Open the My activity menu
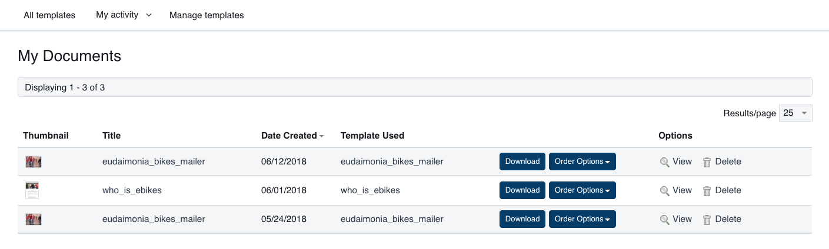The image size is (829, 249). click(x=124, y=15)
